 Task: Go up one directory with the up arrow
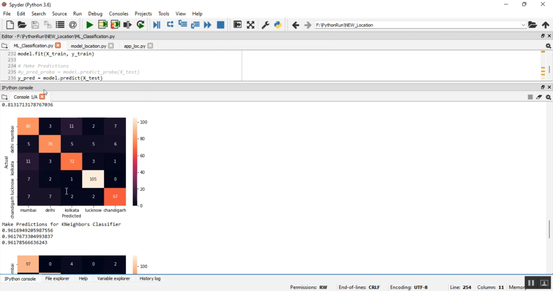click(546, 25)
